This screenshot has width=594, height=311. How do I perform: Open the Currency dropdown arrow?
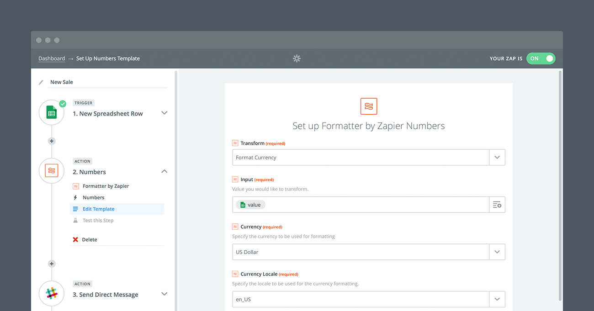pyautogui.click(x=497, y=252)
